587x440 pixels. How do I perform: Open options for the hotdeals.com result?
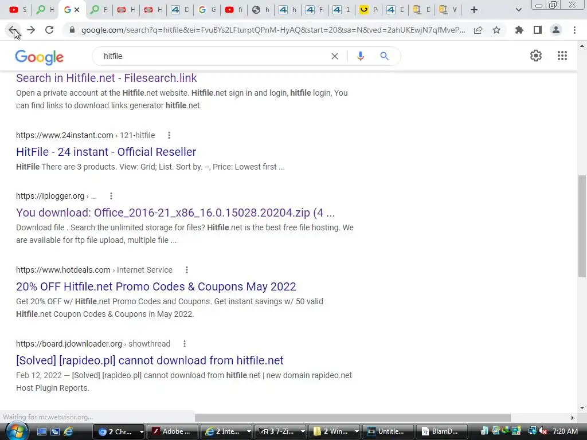pyautogui.click(x=187, y=270)
